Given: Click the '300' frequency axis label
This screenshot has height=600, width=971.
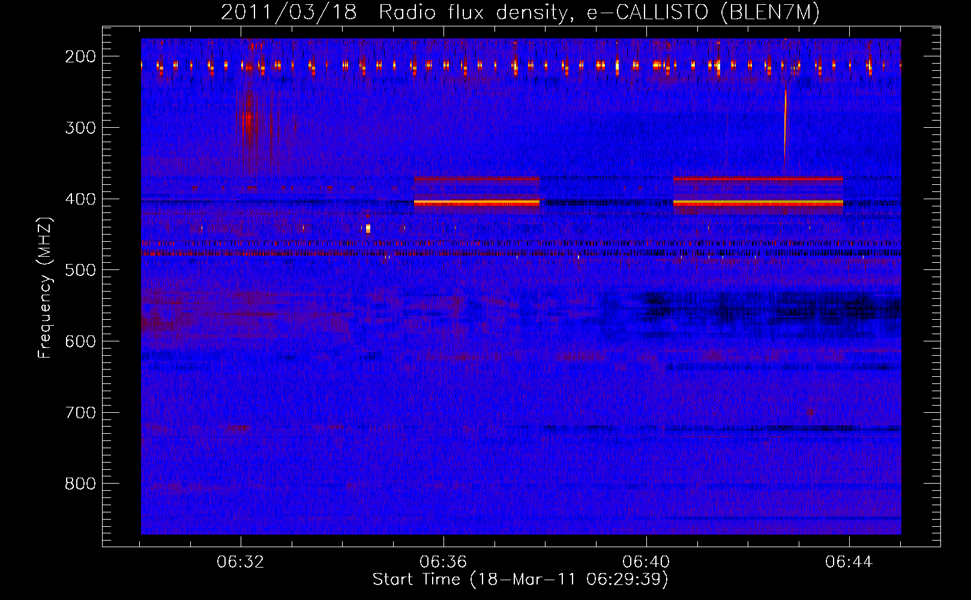Looking at the screenshot, I should (80, 128).
